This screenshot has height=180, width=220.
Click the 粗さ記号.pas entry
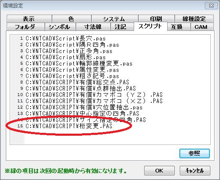pos(72,76)
